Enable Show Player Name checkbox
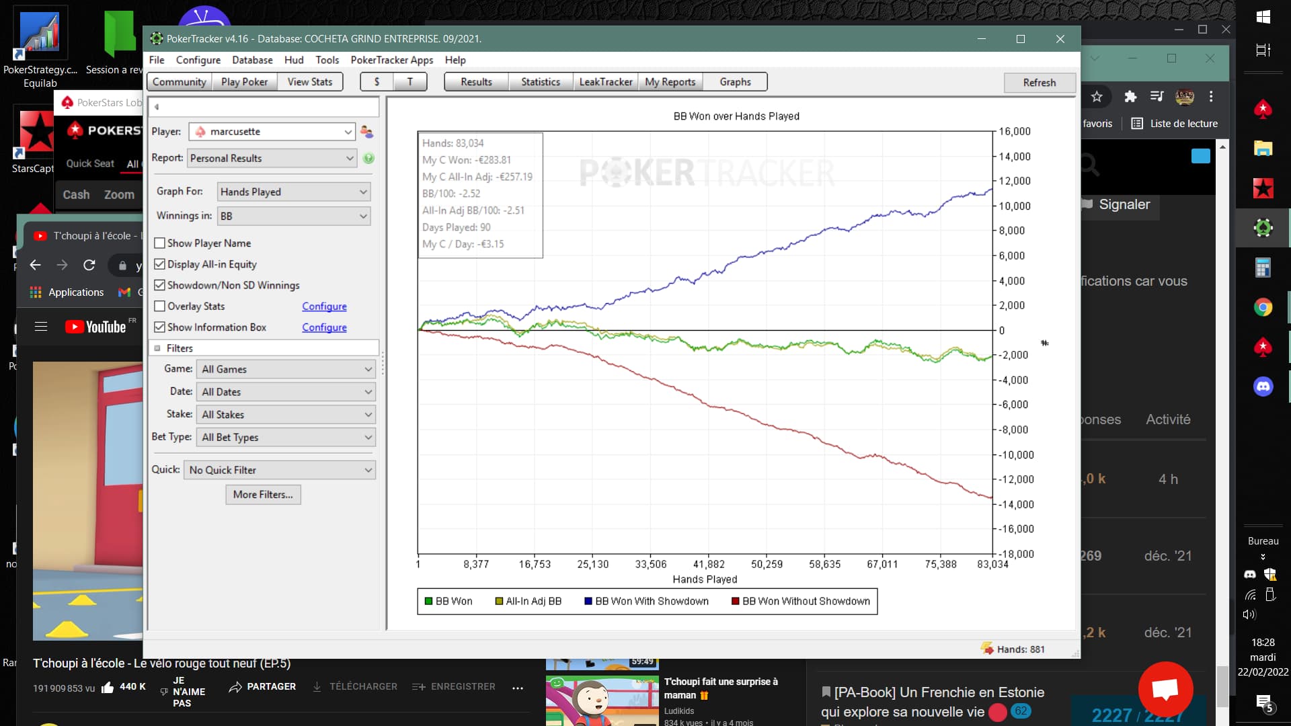 tap(159, 243)
